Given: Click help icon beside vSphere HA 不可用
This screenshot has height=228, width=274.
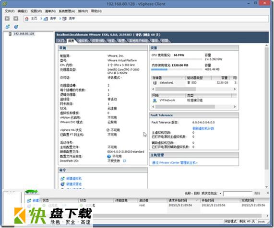Looking at the screenshot, I should [x=108, y=130].
